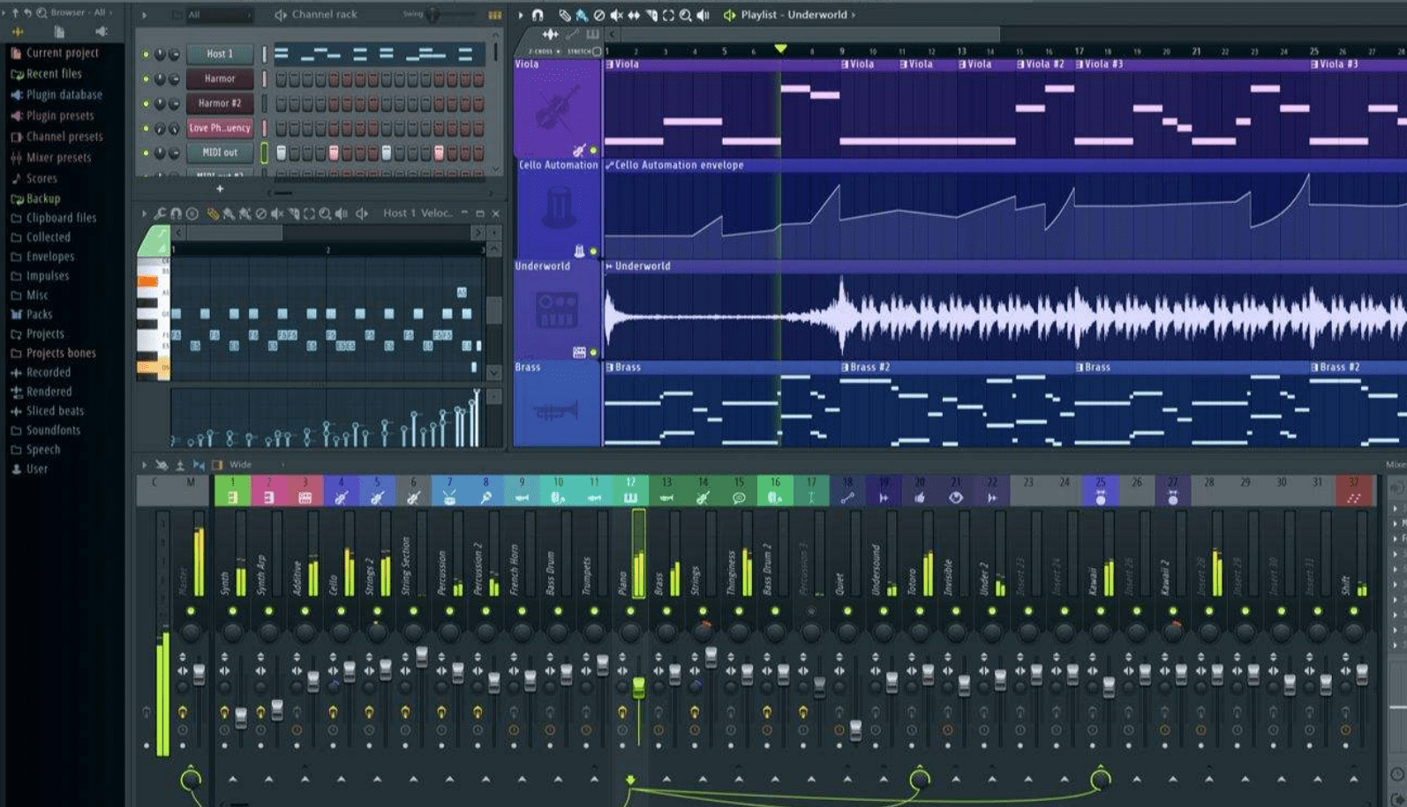Open the Channel rack options menu arrow
The height and width of the screenshot is (807, 1407).
click(144, 15)
